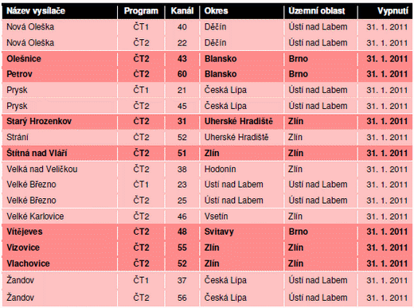414x308 pixels.
Task: Select the Okres column header
Action: point(216,11)
